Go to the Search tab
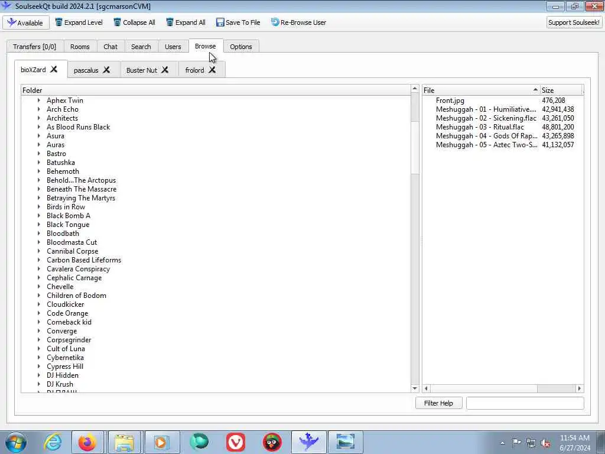This screenshot has width=605, height=454. coord(141,47)
